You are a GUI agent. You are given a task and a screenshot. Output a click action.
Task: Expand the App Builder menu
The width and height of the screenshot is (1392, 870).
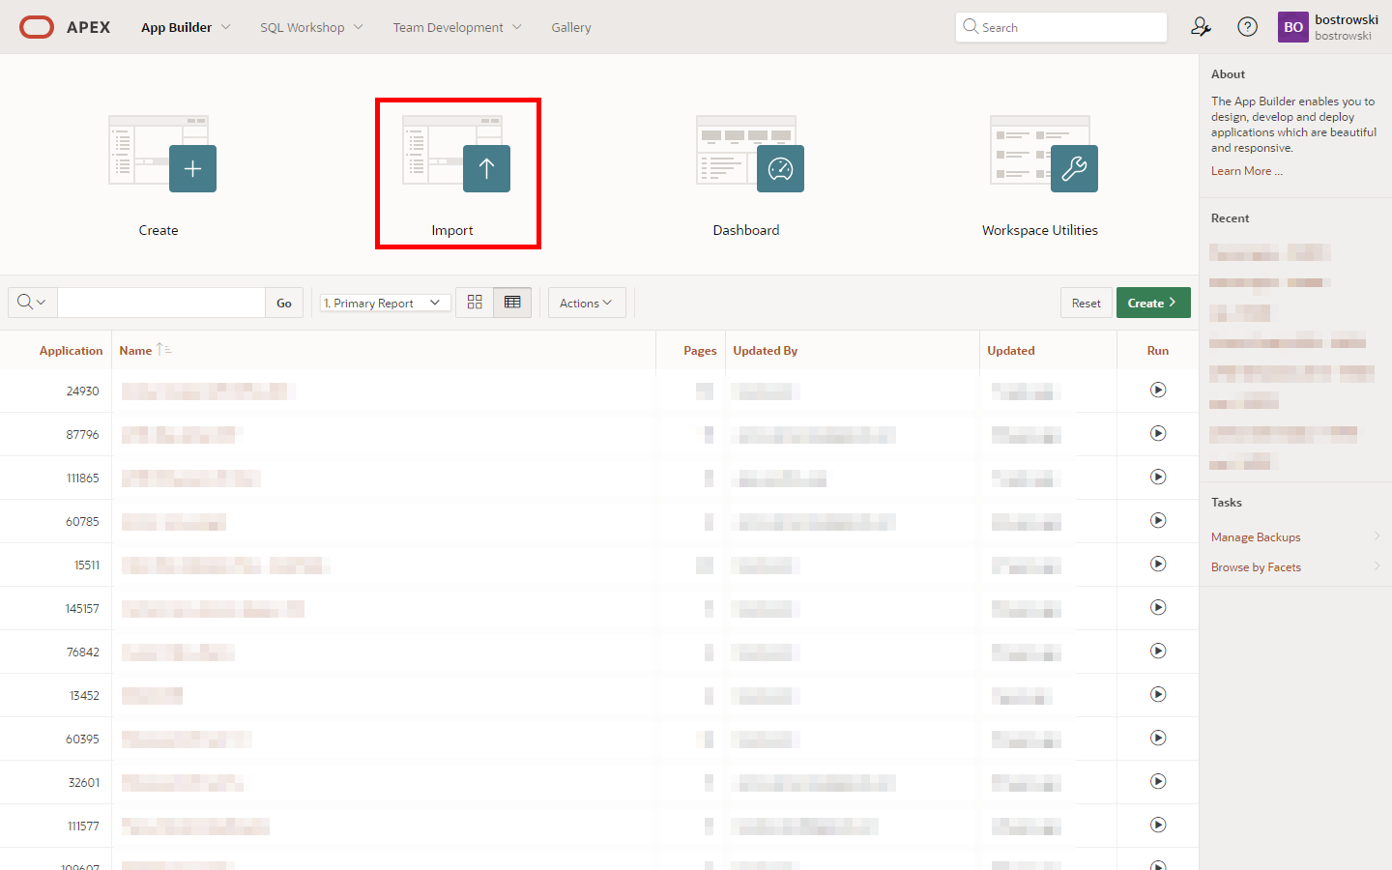pyautogui.click(x=186, y=27)
